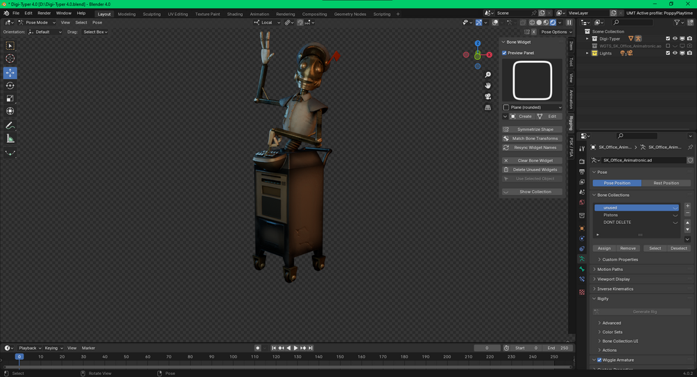Activate the Cursor tool

point(10,59)
